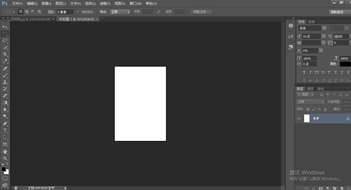Image resolution: width=351 pixels, height=190 pixels.
Task: Click the foreground color swatch
Action: click(x=4, y=169)
